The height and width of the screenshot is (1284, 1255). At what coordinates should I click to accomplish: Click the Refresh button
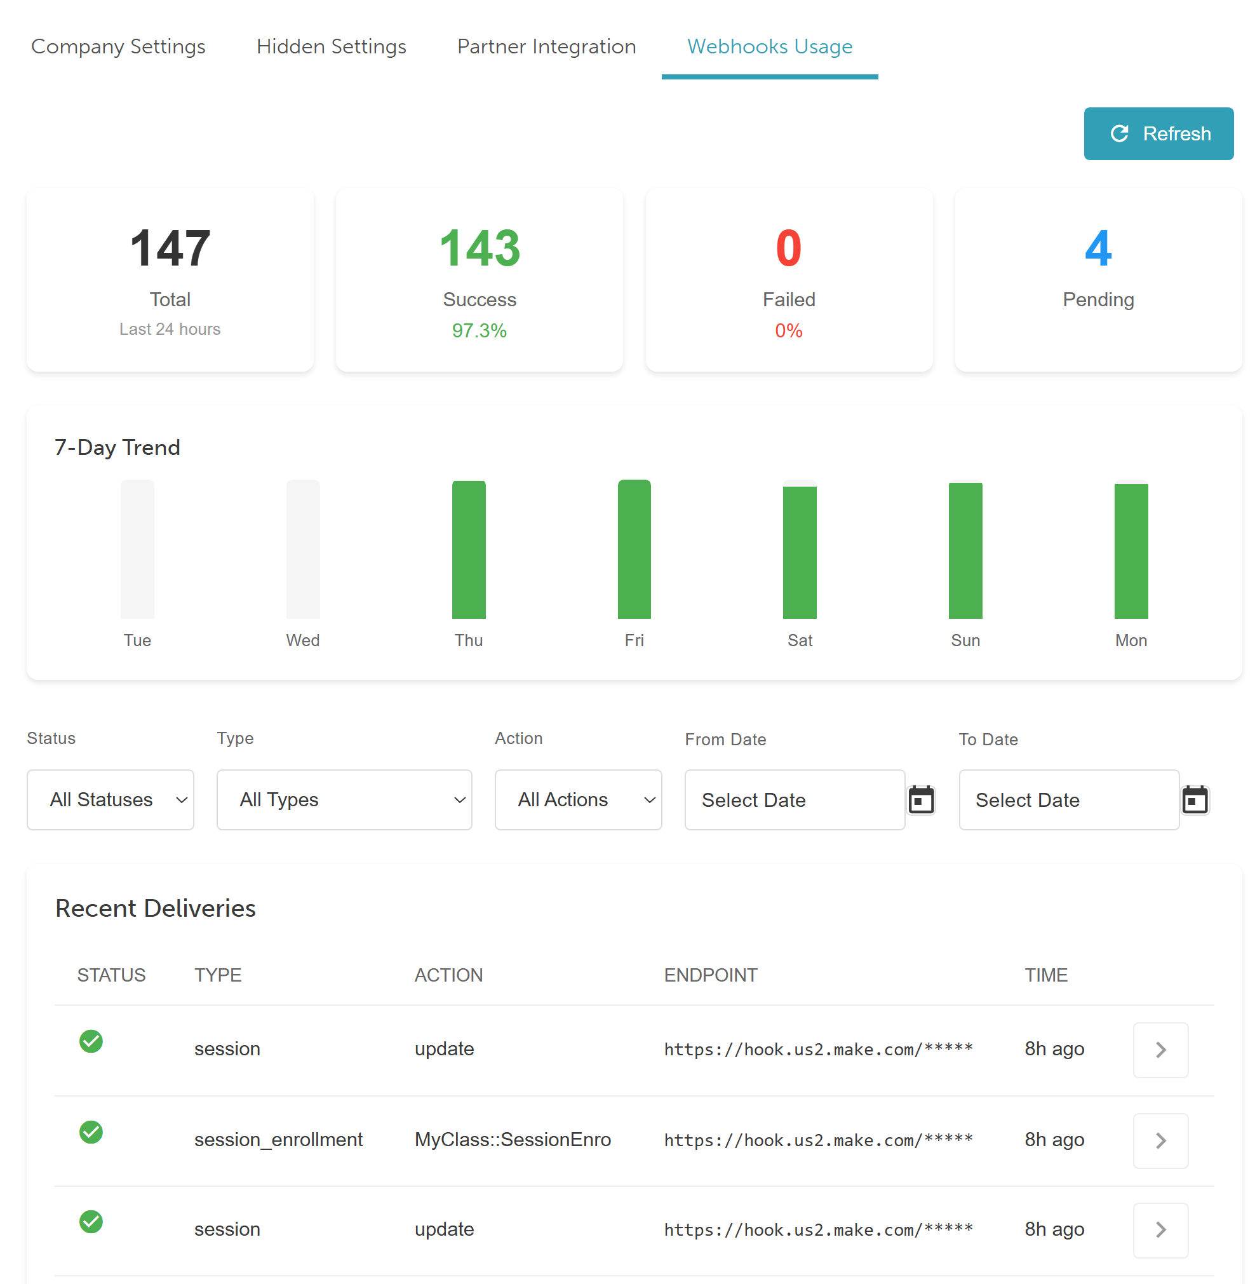(x=1158, y=134)
